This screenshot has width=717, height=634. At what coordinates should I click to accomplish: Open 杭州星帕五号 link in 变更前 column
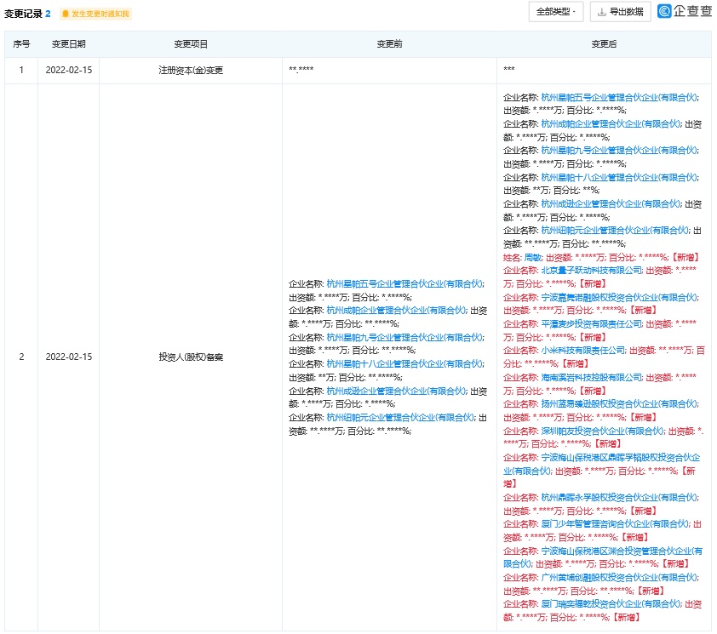click(404, 283)
